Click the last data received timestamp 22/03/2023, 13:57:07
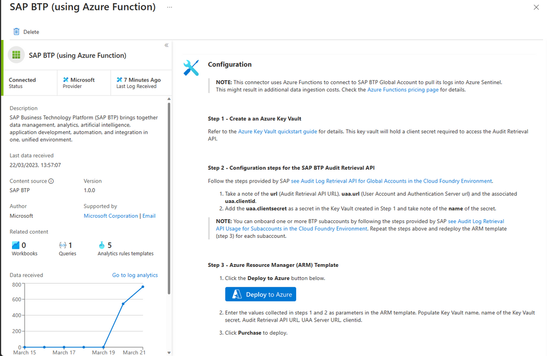Viewport: 547px width, 356px height. pyautogui.click(x=35, y=165)
